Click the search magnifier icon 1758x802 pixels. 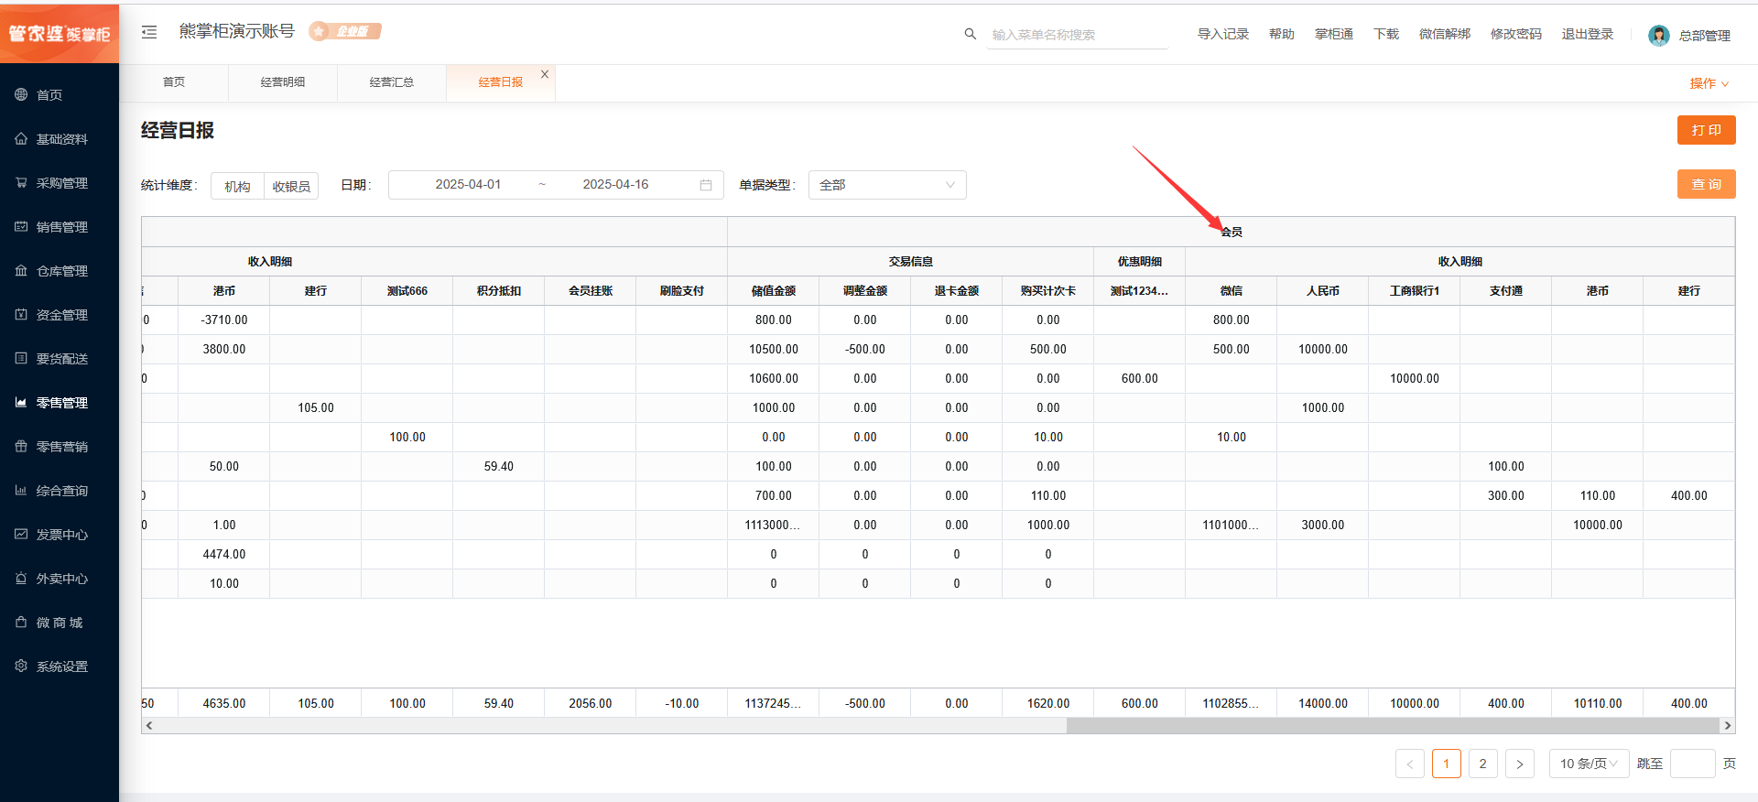click(x=970, y=34)
